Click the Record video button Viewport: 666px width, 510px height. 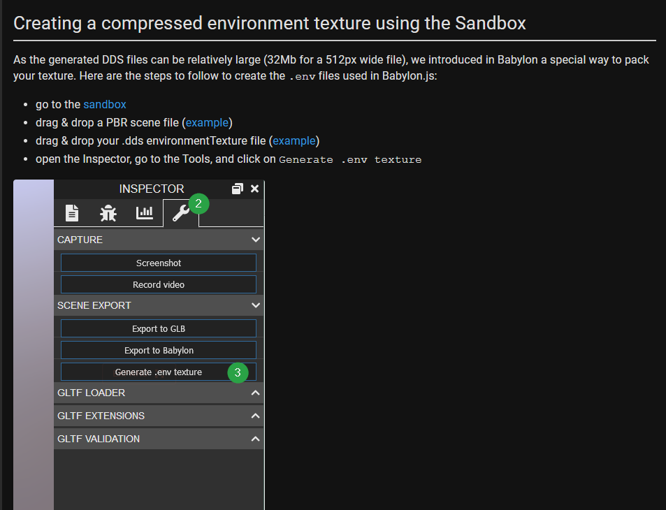(x=159, y=284)
